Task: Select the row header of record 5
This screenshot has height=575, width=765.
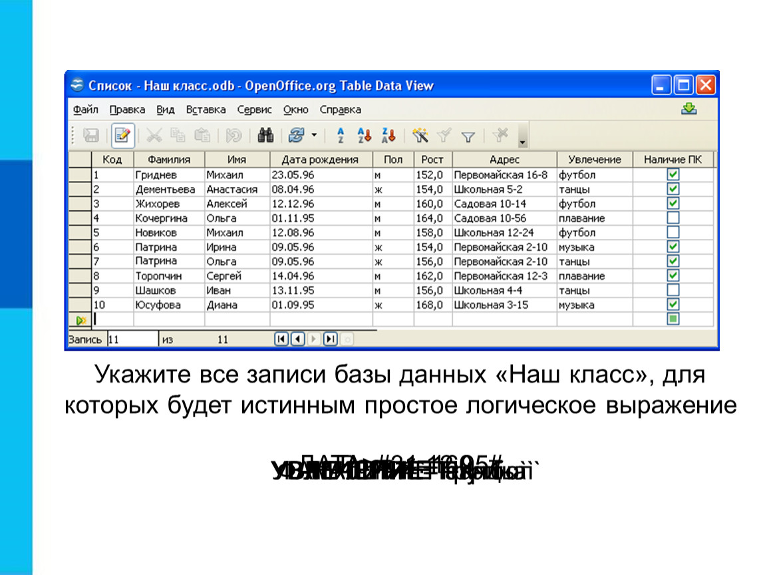Action: pos(80,232)
